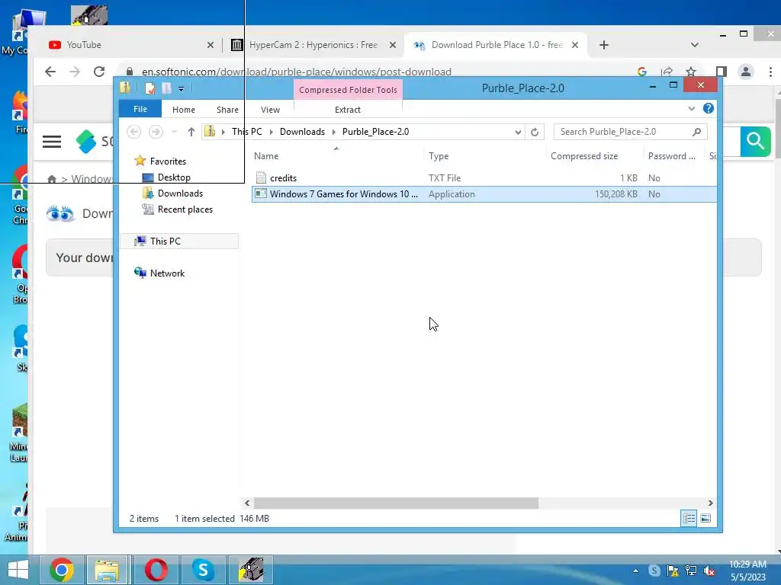
Task: Click horizontal scrollbar left arrow
Action: pyautogui.click(x=247, y=503)
